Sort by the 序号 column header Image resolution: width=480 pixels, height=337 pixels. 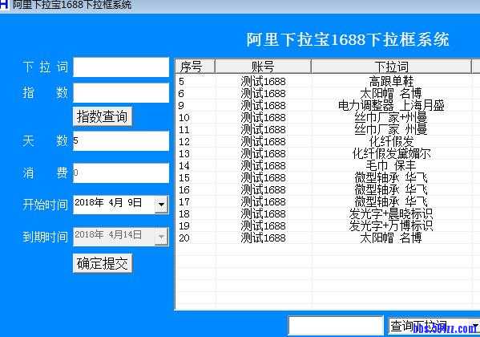click(x=196, y=67)
